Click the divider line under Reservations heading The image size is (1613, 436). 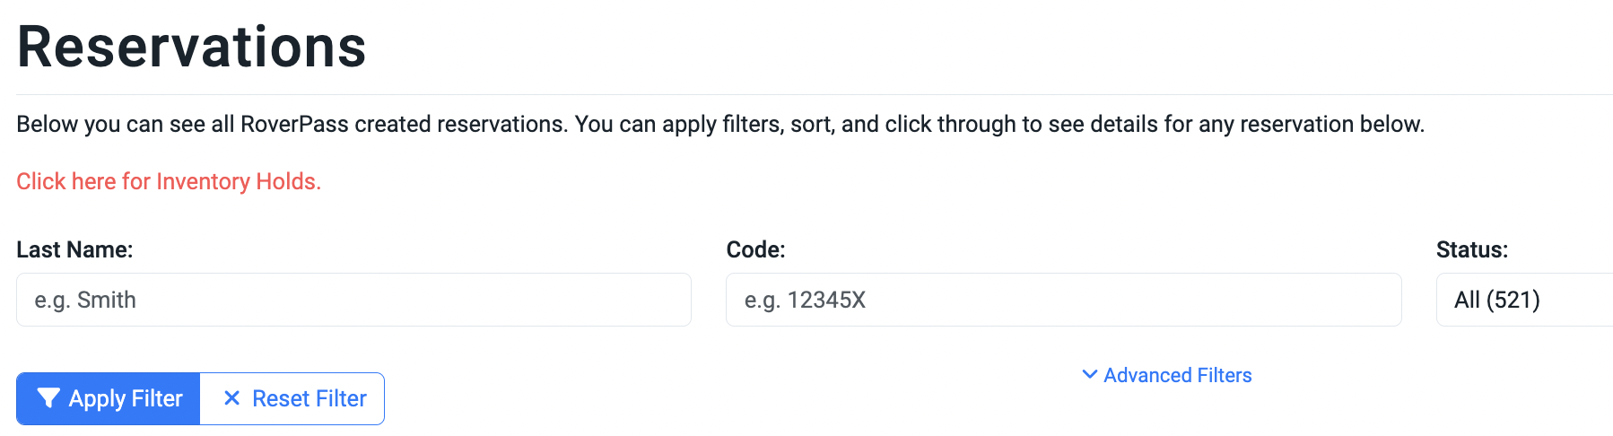point(815,94)
